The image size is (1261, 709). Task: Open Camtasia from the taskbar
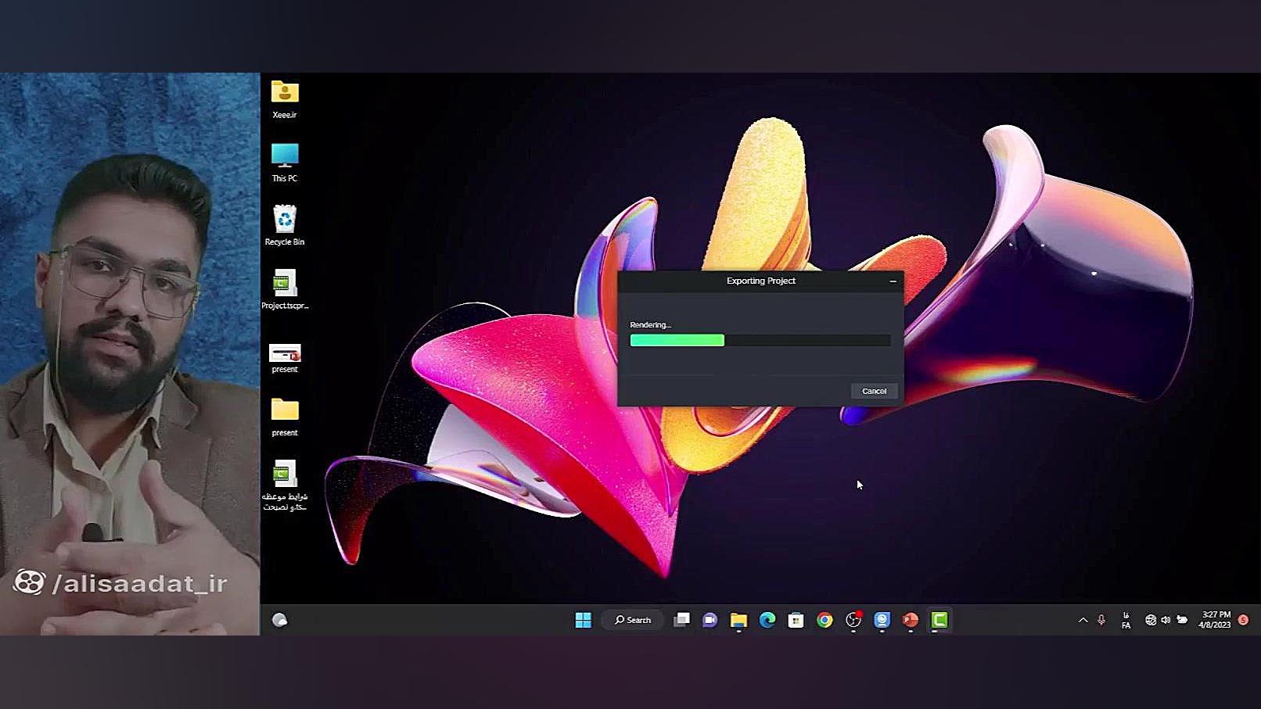click(x=939, y=620)
